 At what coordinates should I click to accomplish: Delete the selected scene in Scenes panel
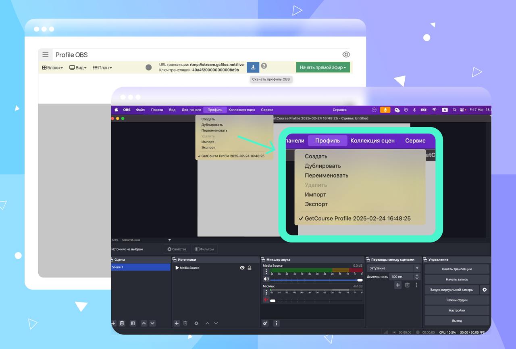pos(122,323)
